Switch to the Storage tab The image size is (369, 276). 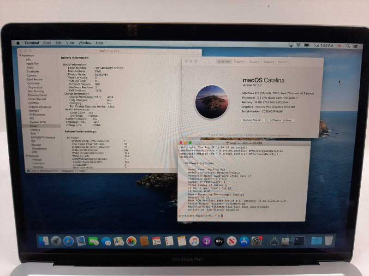pyautogui.click(x=254, y=62)
